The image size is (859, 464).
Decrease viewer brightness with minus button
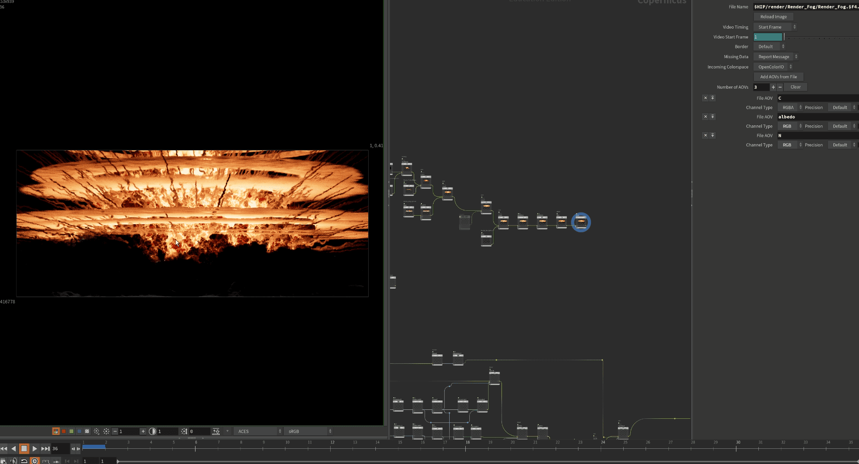(x=115, y=431)
